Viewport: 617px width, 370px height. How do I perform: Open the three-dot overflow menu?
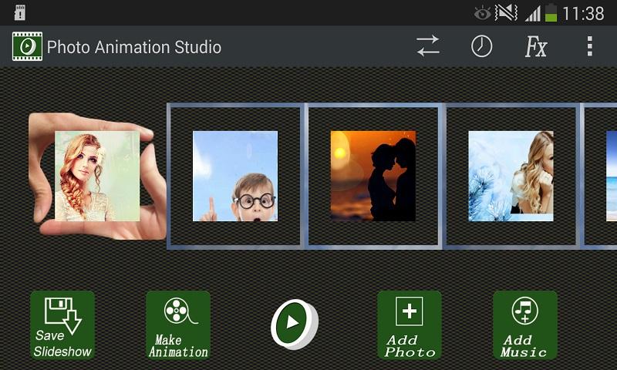pyautogui.click(x=589, y=46)
